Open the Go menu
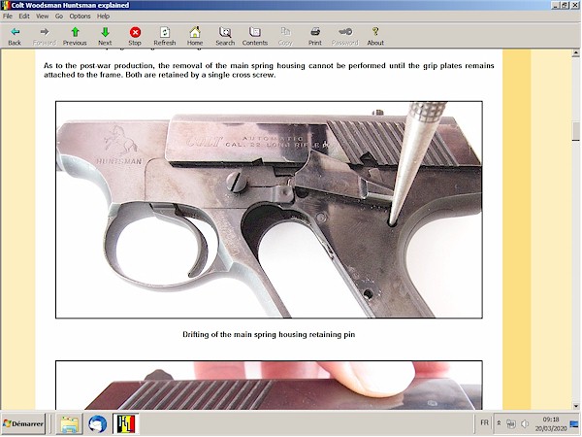Screen dimensions: 582x437 tap(59, 16)
